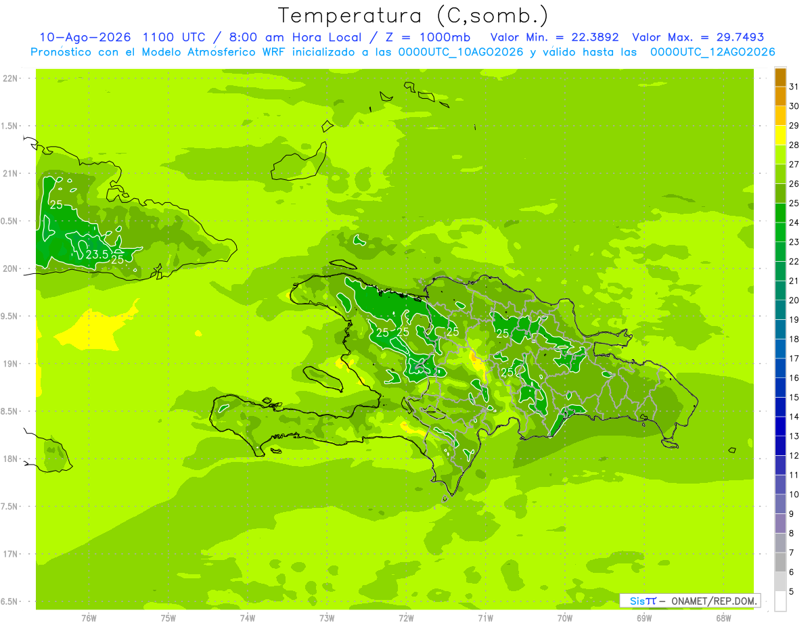The image size is (812, 627).
Task: Click the green swatch between 24 and 25
Action: [x=780, y=213]
